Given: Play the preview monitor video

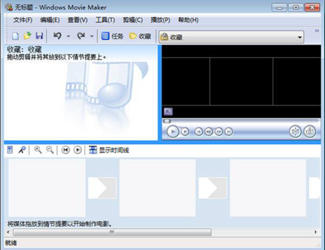Looking at the screenshot, I should click(173, 132).
